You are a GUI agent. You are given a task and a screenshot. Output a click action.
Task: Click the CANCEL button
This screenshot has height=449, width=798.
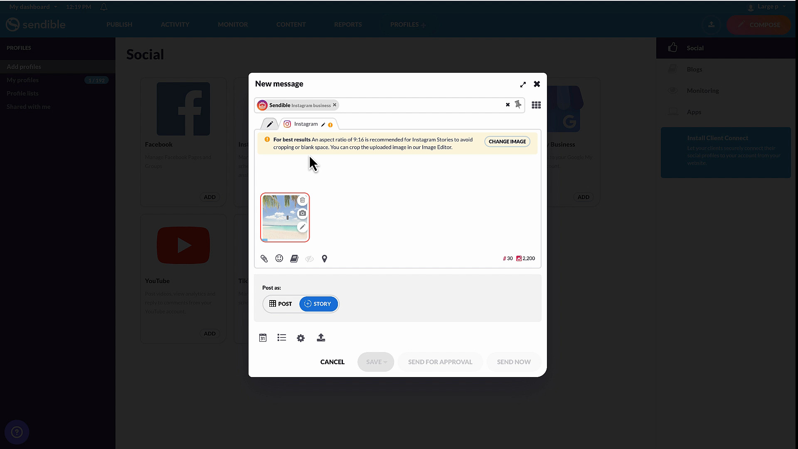332,362
